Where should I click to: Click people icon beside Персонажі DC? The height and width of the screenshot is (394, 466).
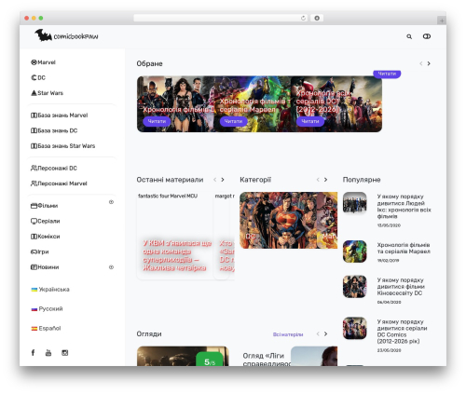[x=34, y=168]
